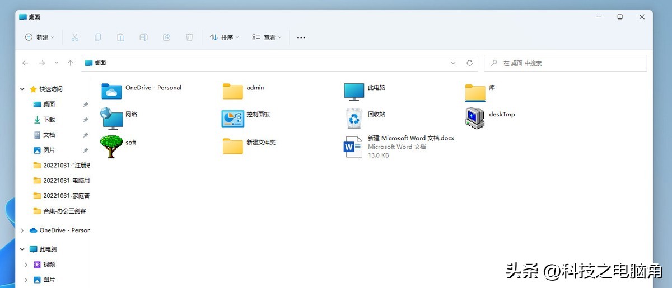Expand the 视频 node under 此电脑
The width and height of the screenshot is (672, 288).
(x=26, y=264)
